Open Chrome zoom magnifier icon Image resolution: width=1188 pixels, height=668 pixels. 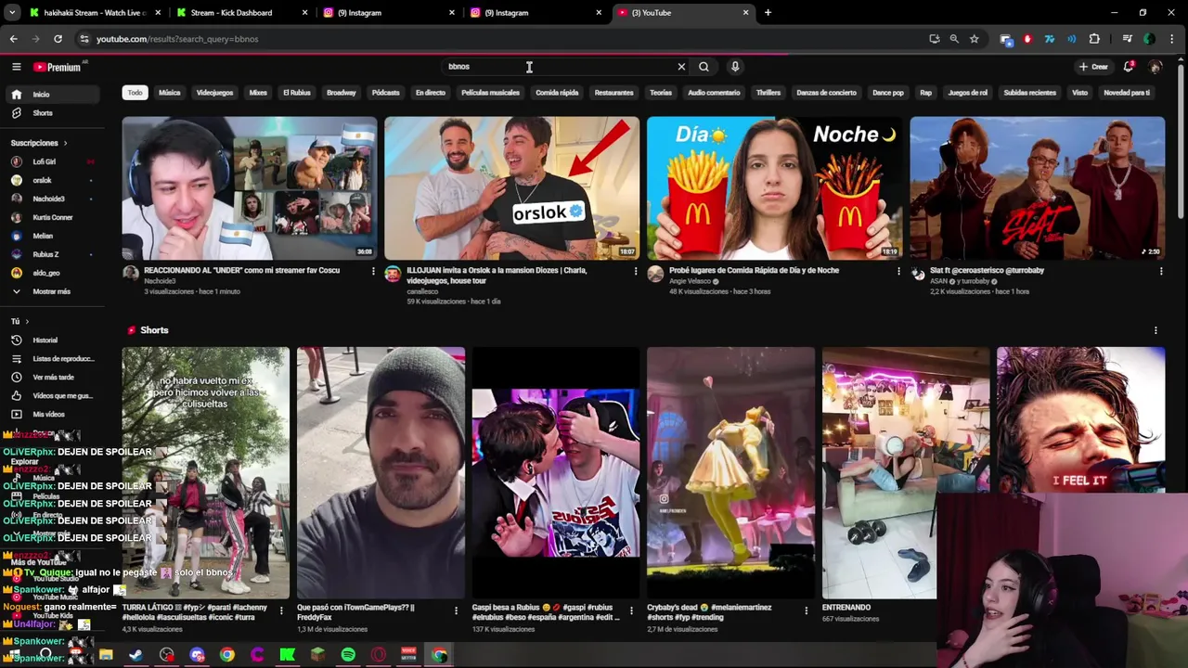954,39
